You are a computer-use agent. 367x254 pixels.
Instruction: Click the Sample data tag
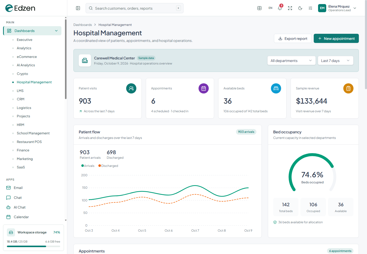[x=146, y=58]
